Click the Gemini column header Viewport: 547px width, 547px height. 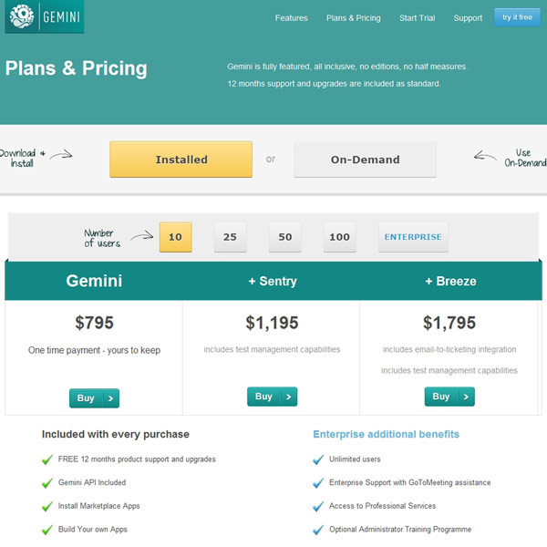[94, 281]
